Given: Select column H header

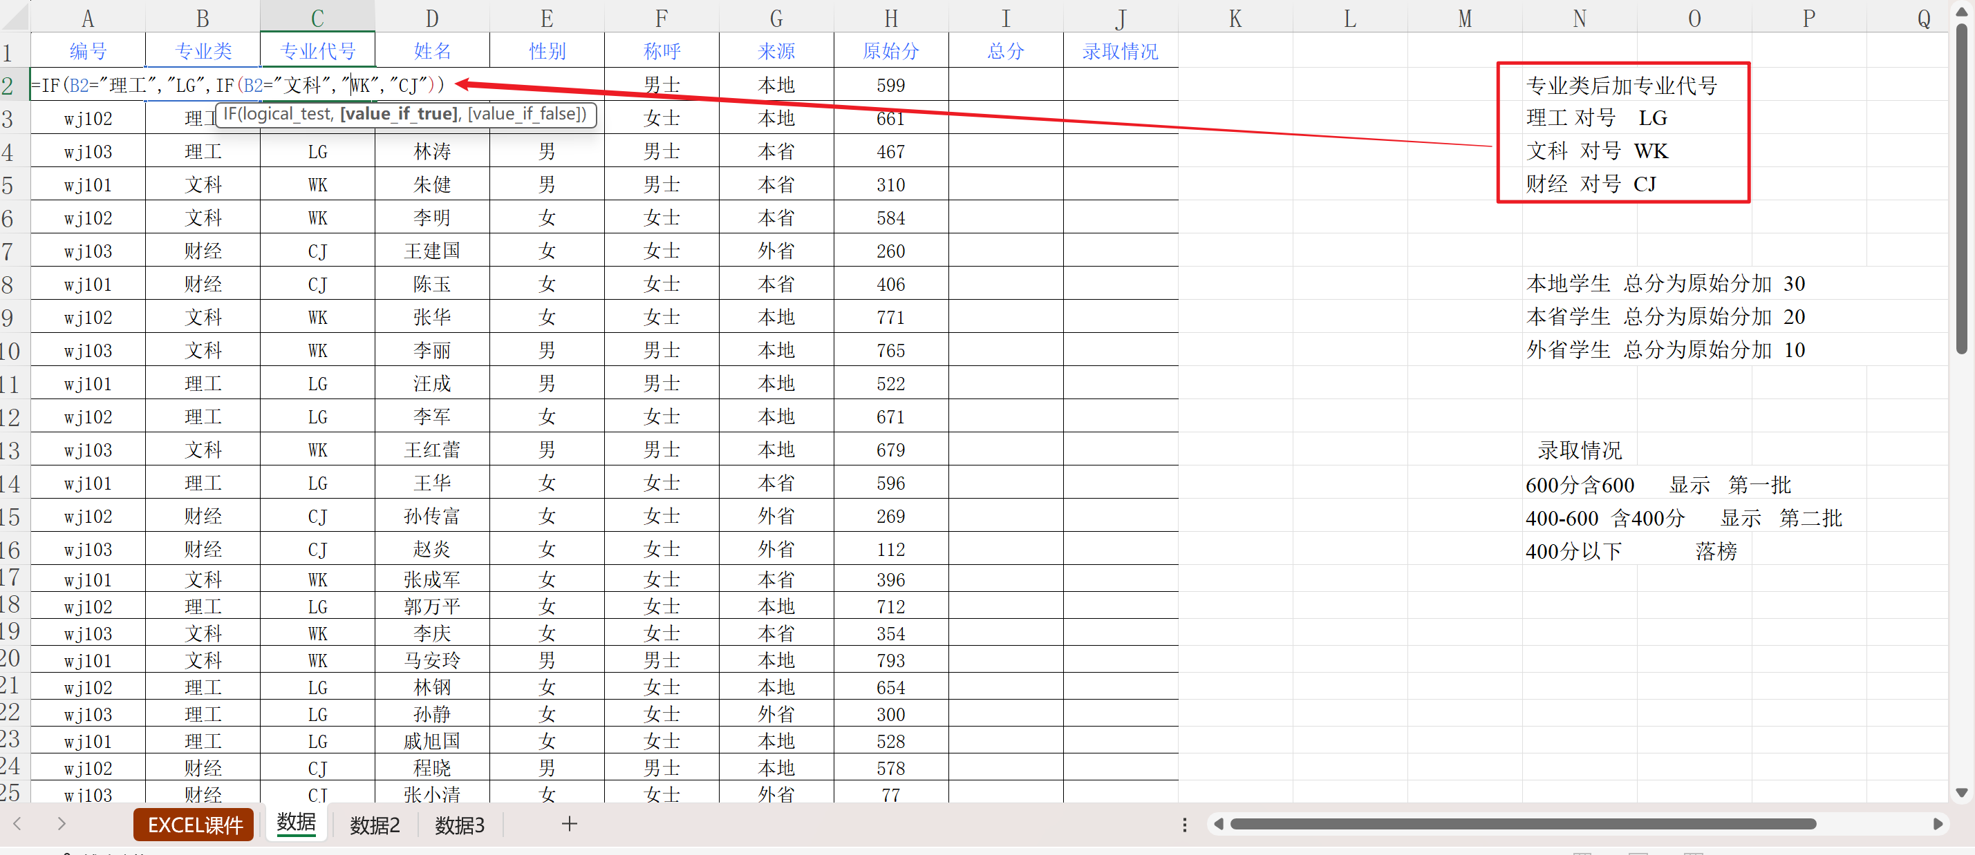Looking at the screenshot, I should 891,18.
